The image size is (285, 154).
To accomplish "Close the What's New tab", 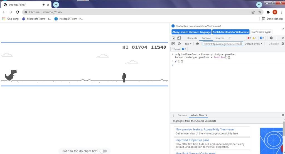I will 206,115.
